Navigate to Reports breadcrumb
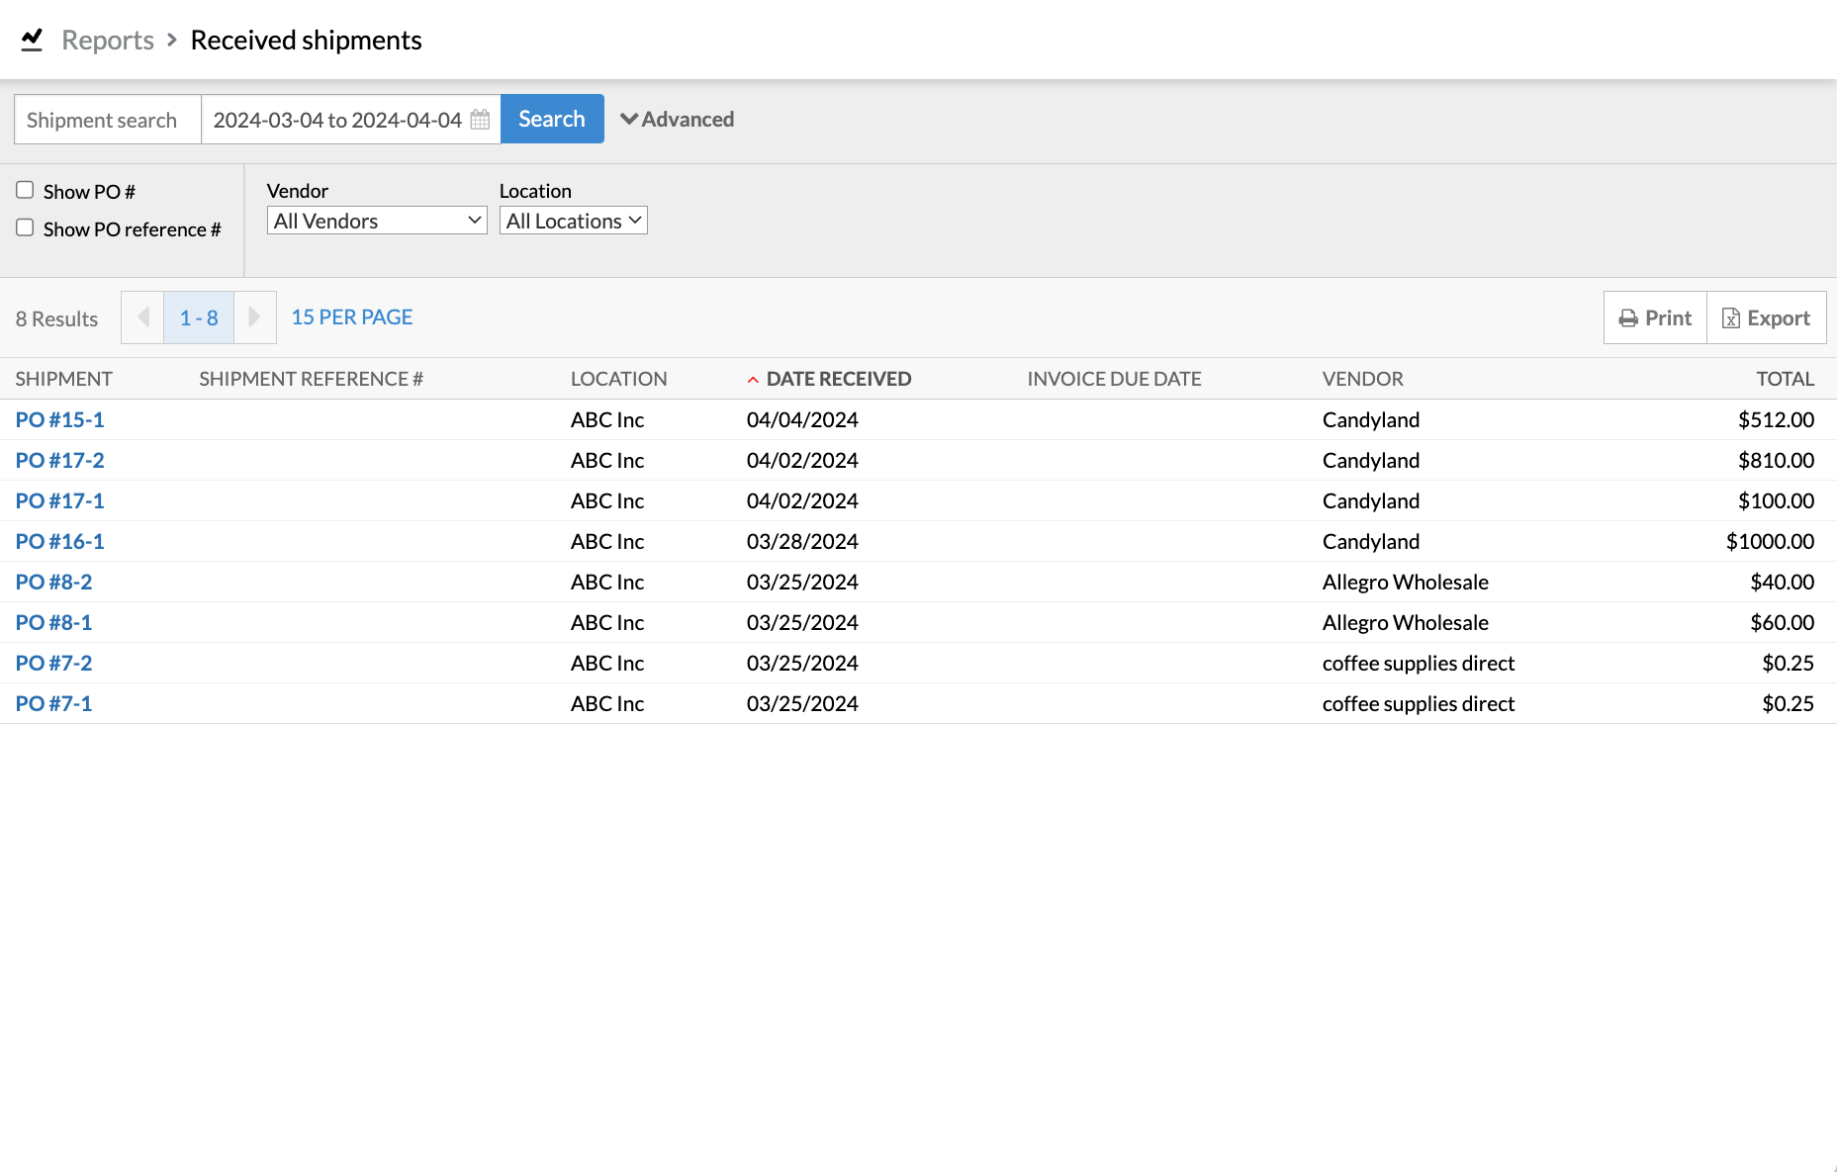The width and height of the screenshot is (1837, 1172). coord(108,40)
